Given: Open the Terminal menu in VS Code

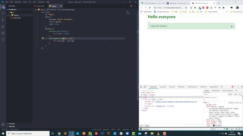Looking at the screenshot, I should coord(41,2).
